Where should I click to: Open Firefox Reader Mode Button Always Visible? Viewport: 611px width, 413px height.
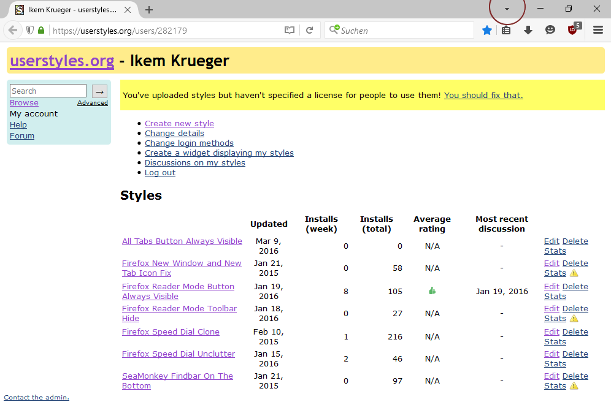178,291
